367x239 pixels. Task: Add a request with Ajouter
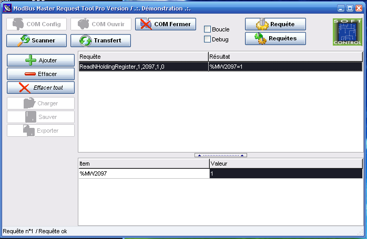pos(40,60)
